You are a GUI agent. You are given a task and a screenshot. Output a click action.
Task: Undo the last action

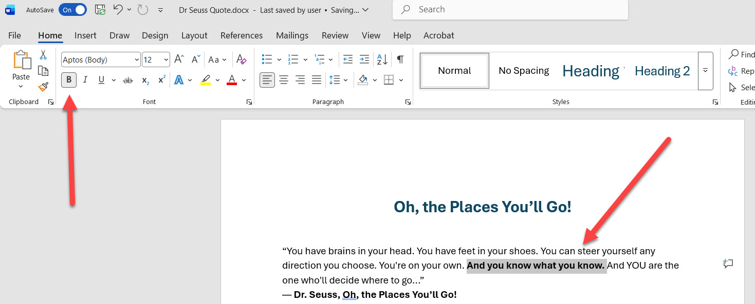coord(118,9)
